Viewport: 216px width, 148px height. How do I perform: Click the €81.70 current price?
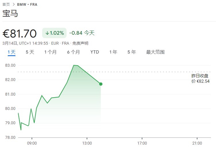[x=20, y=33]
